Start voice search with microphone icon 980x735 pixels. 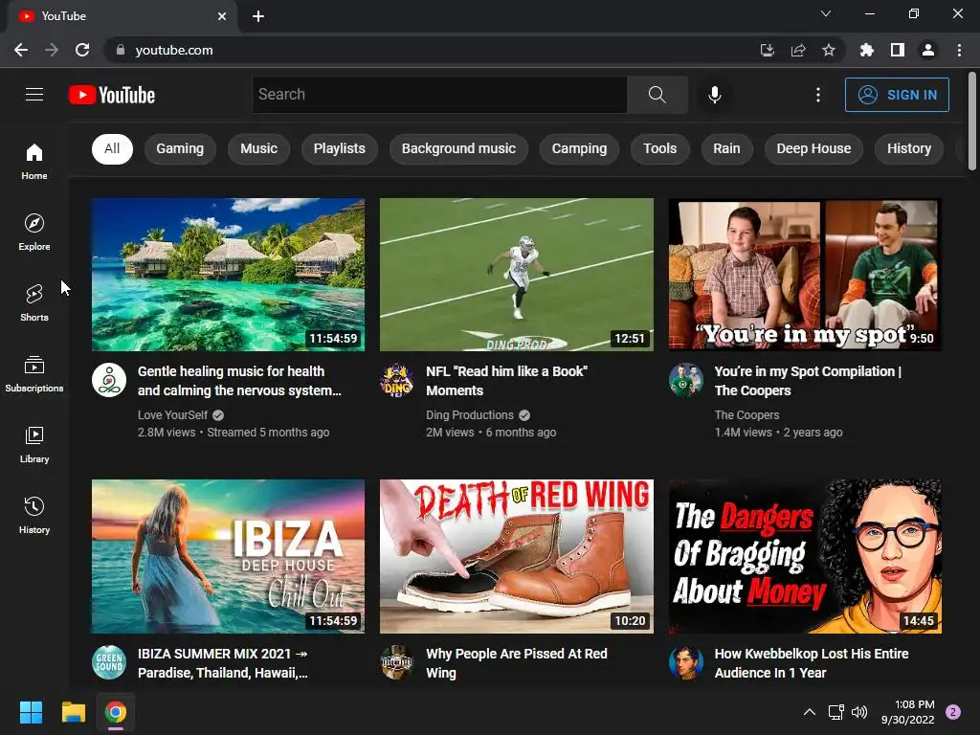715,95
